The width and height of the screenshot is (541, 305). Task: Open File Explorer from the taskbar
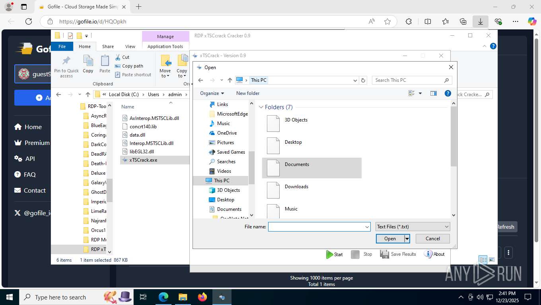click(183, 297)
